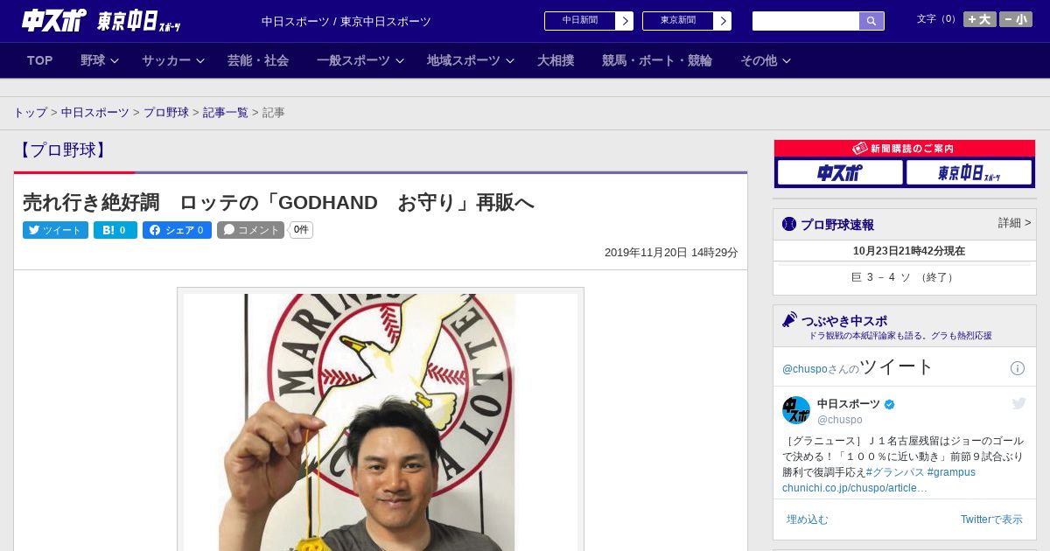This screenshot has height=551, width=1050.
Task: Click the Tokyo Chunichi Sports logo in header
Action: pyautogui.click(x=138, y=22)
